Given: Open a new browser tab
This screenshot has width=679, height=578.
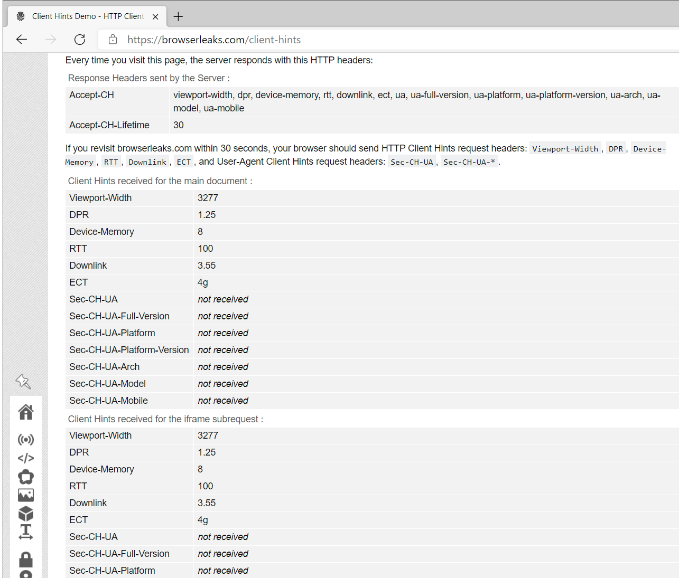Looking at the screenshot, I should coord(179,16).
